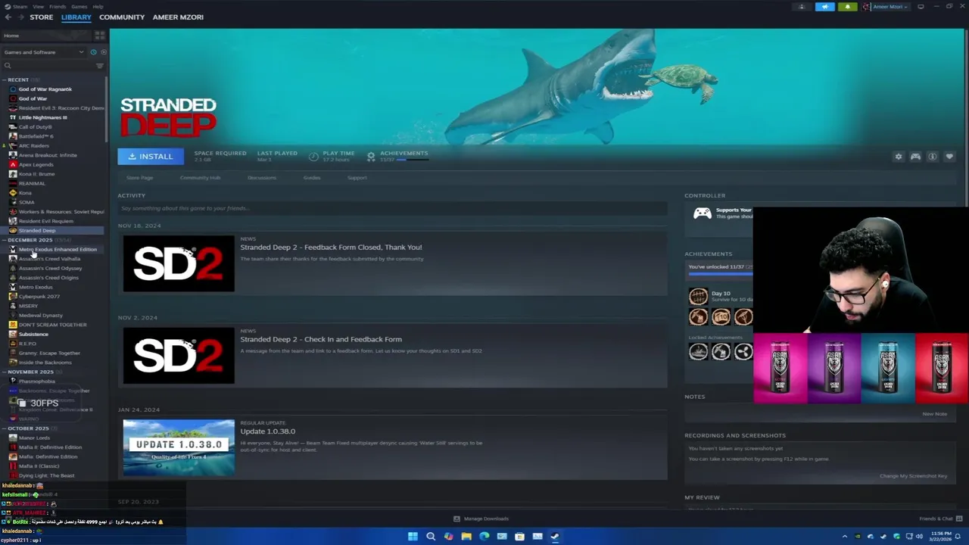Open the Discussions link
The image size is (969, 545).
[262, 178]
